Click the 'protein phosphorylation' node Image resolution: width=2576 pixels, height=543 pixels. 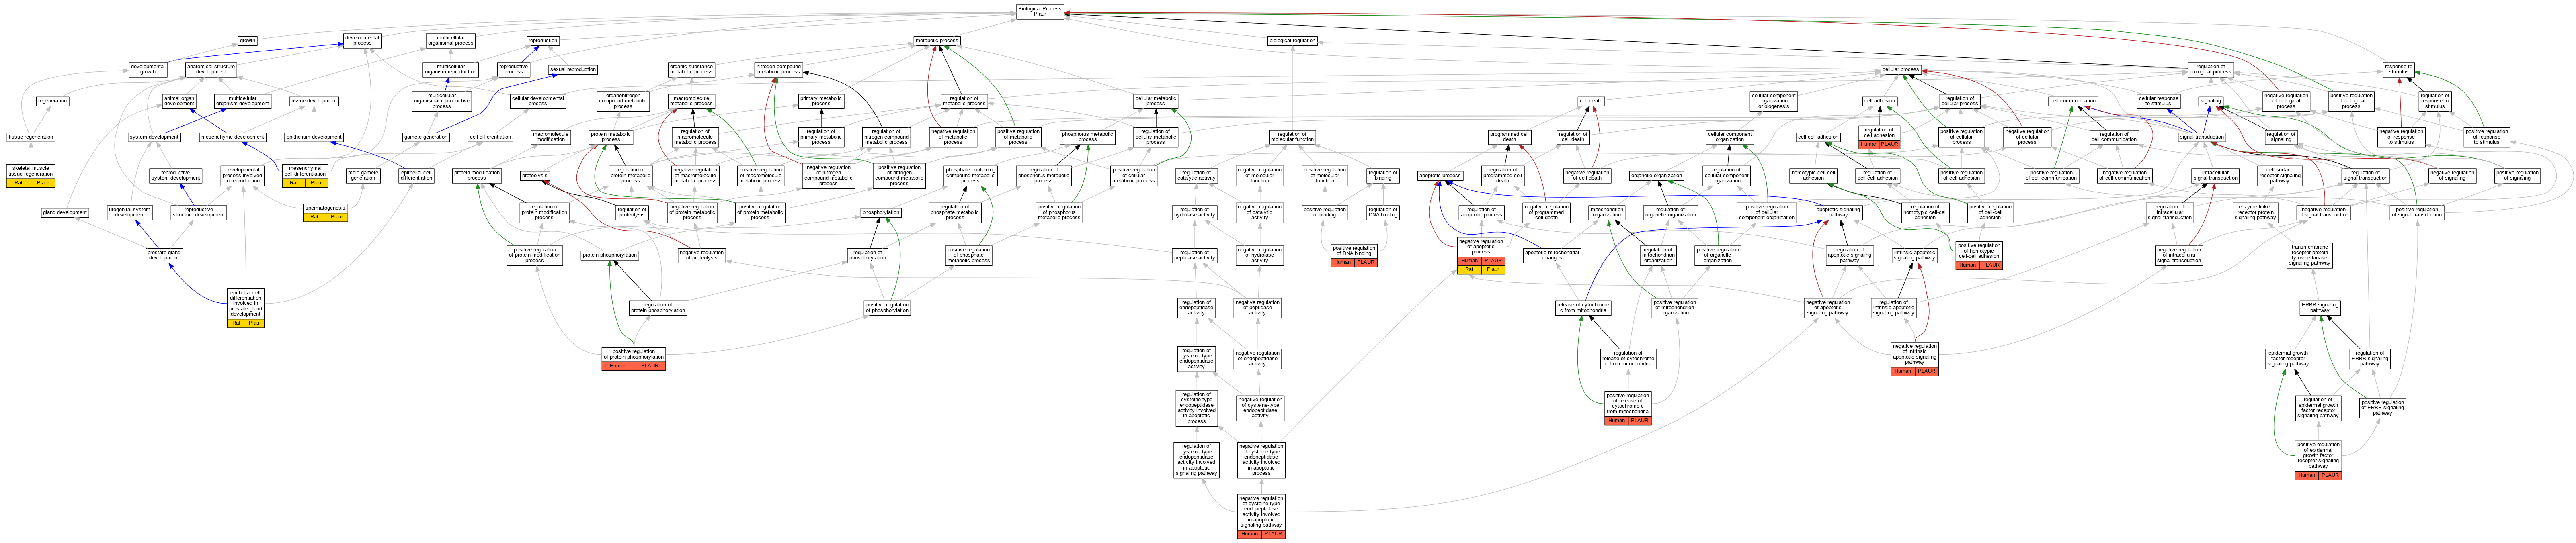(x=610, y=255)
